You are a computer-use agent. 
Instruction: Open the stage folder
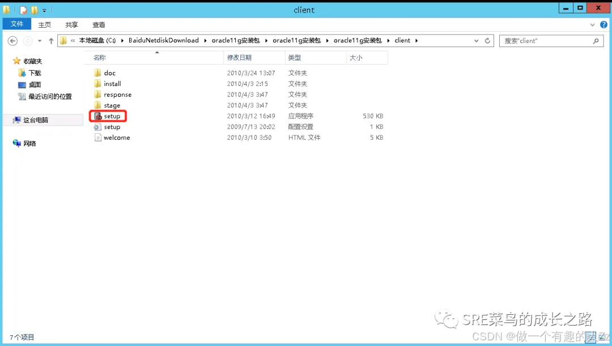click(x=111, y=105)
